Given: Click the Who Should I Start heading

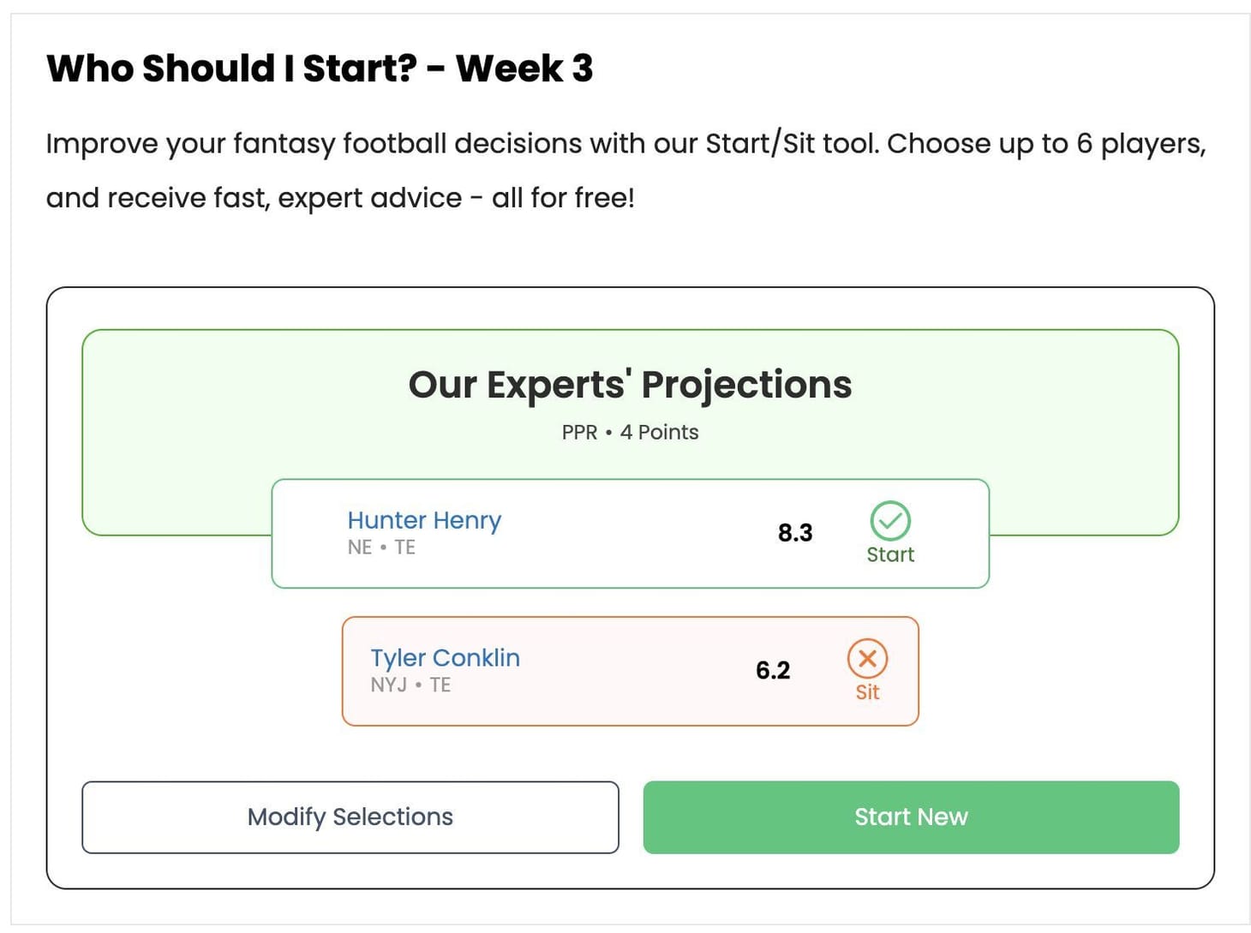Looking at the screenshot, I should tap(320, 68).
